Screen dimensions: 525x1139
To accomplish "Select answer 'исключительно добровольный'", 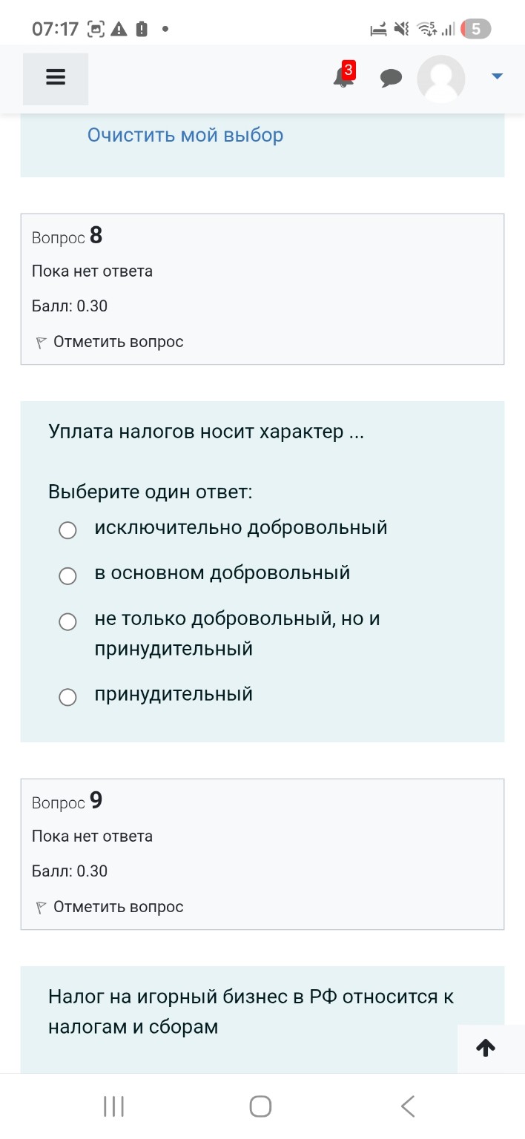I will click(x=68, y=530).
